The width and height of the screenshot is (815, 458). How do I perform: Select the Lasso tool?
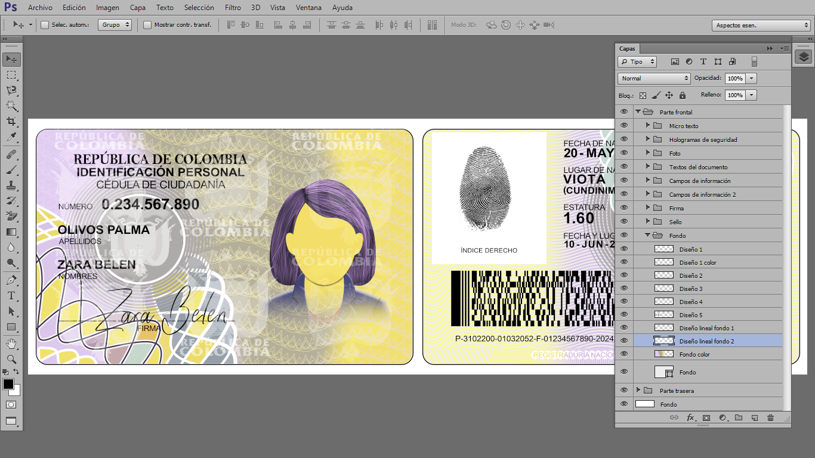pyautogui.click(x=11, y=91)
